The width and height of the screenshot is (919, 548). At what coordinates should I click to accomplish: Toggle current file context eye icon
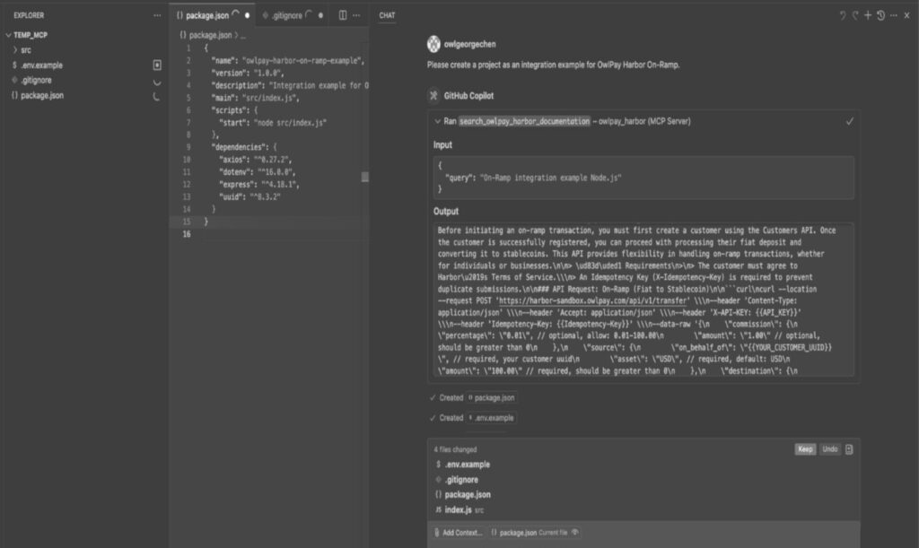point(575,532)
